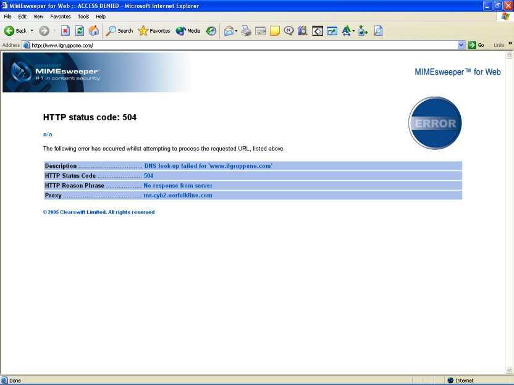The image size is (514, 385).
Task: Open the Back history dropdown arrow
Action: pyautogui.click(x=32, y=31)
